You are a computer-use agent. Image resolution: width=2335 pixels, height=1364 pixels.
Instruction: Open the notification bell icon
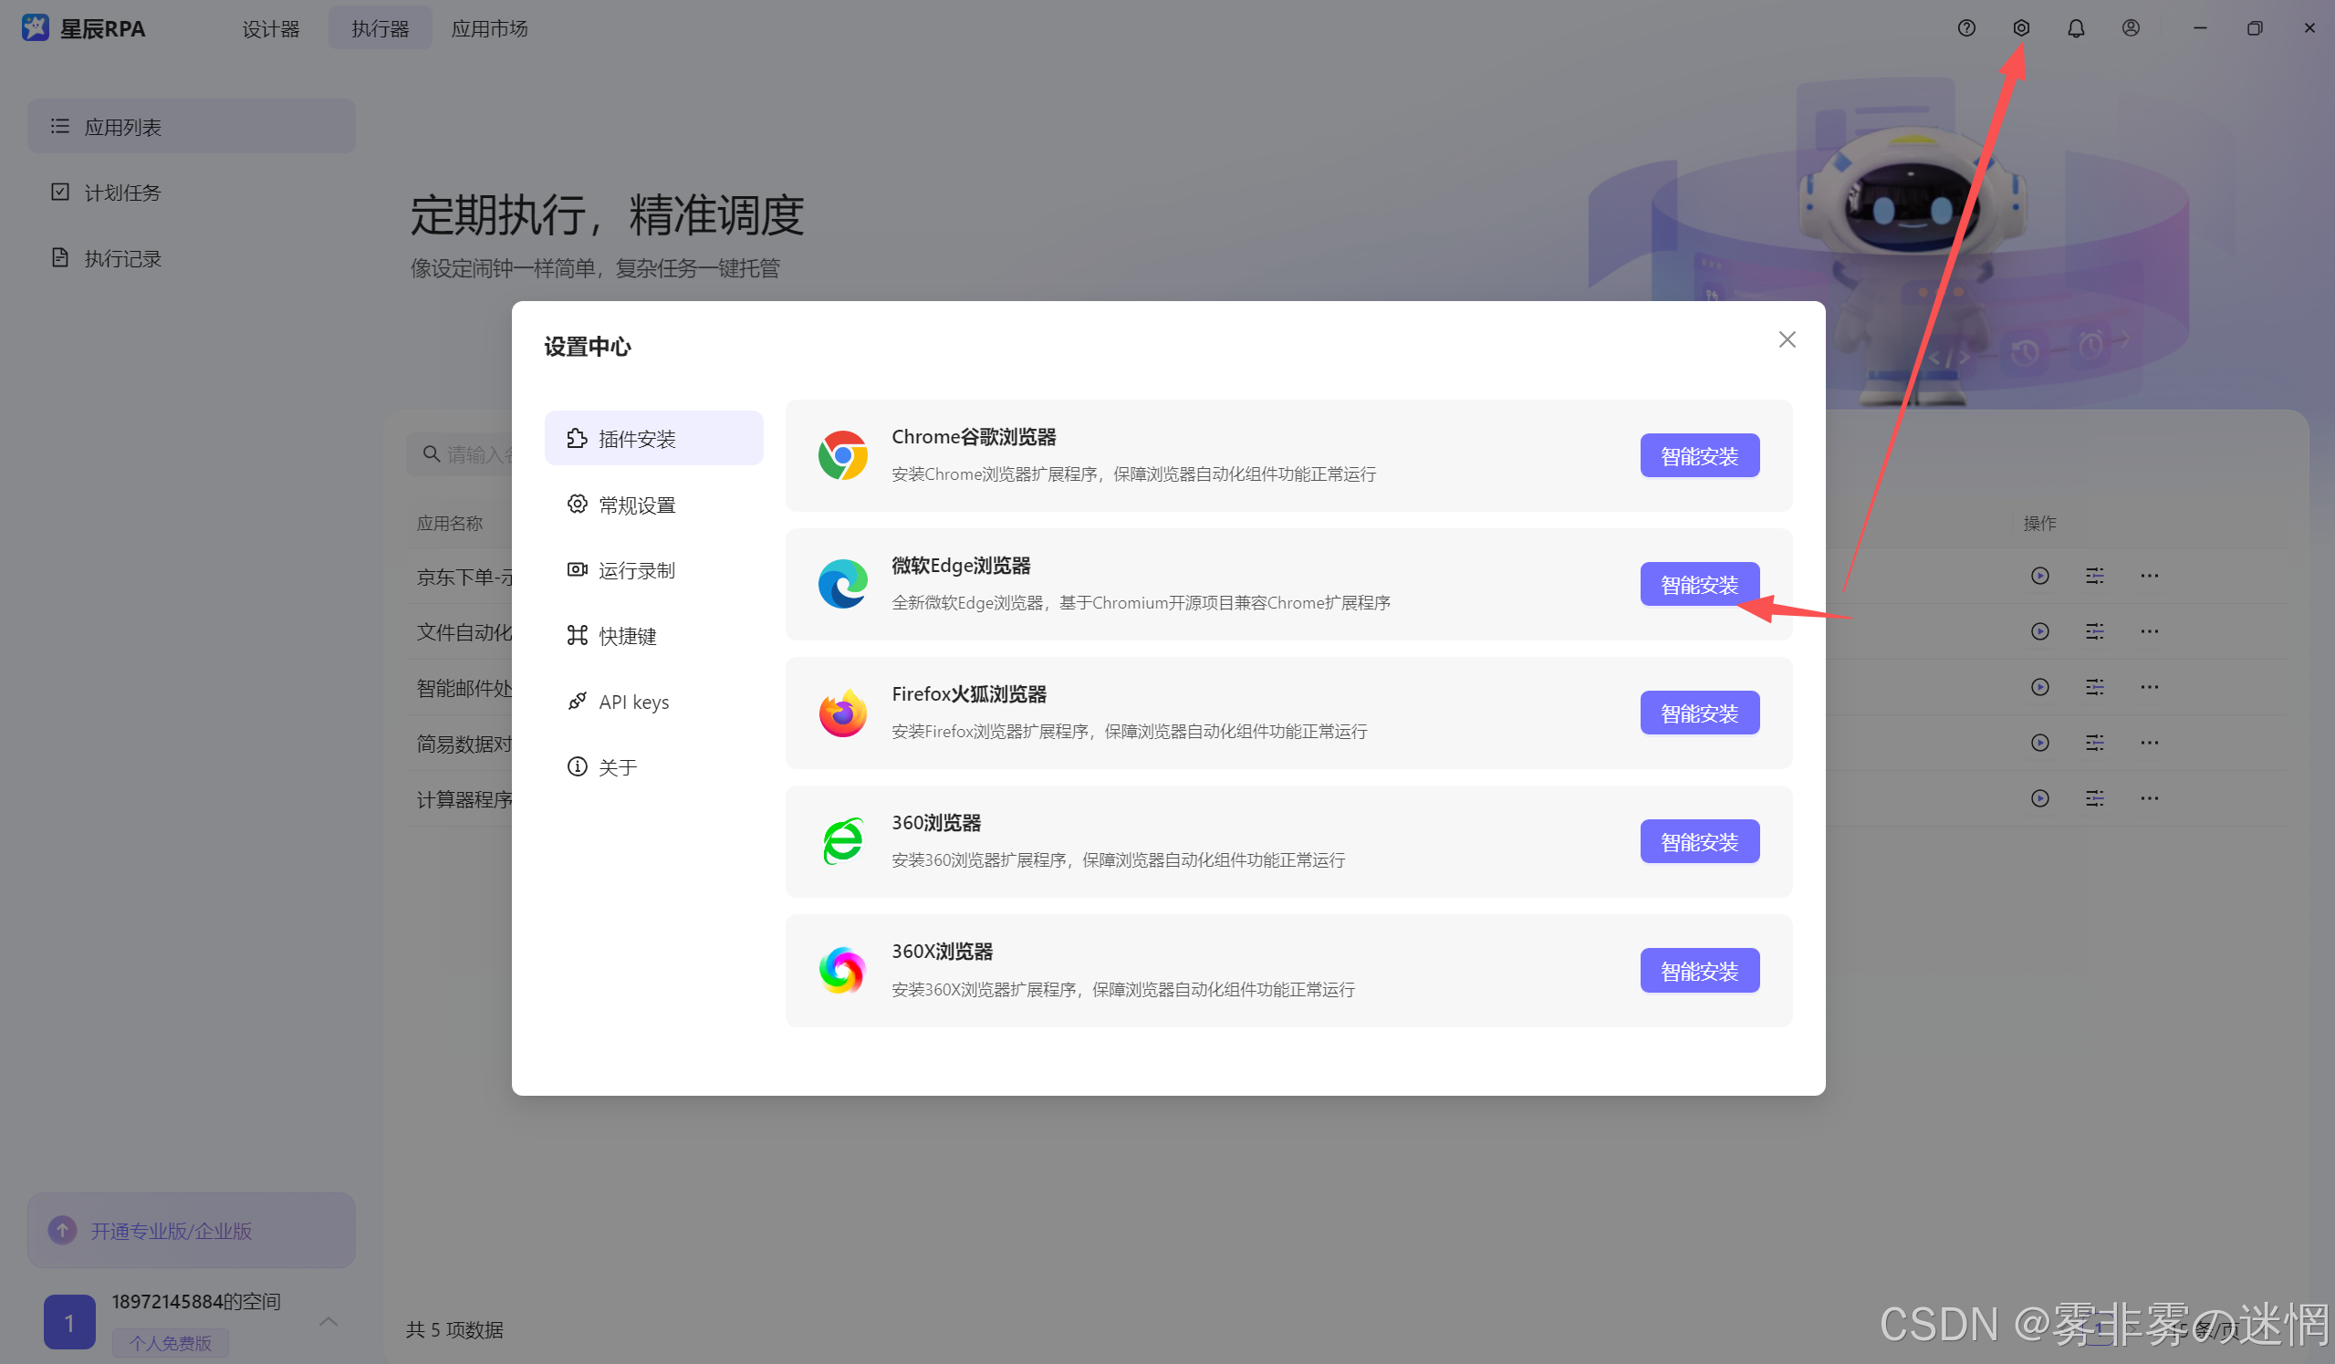(x=2076, y=28)
